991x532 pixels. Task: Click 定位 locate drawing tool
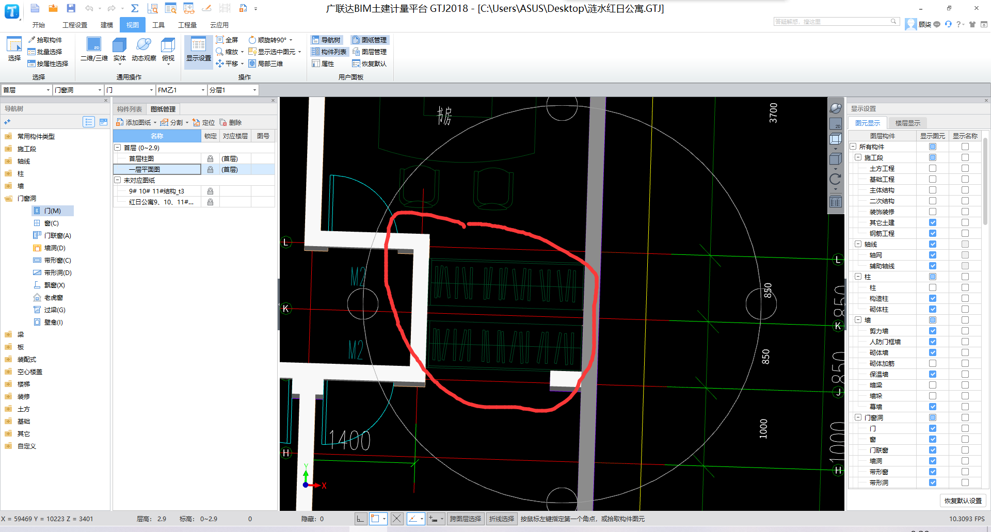(x=204, y=122)
